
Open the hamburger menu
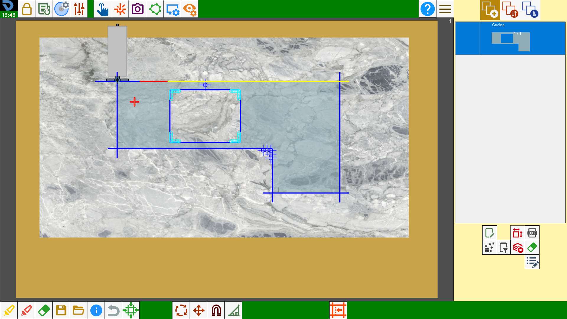(445, 9)
